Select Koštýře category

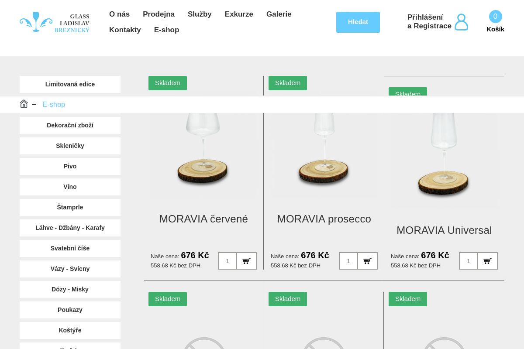click(x=70, y=330)
